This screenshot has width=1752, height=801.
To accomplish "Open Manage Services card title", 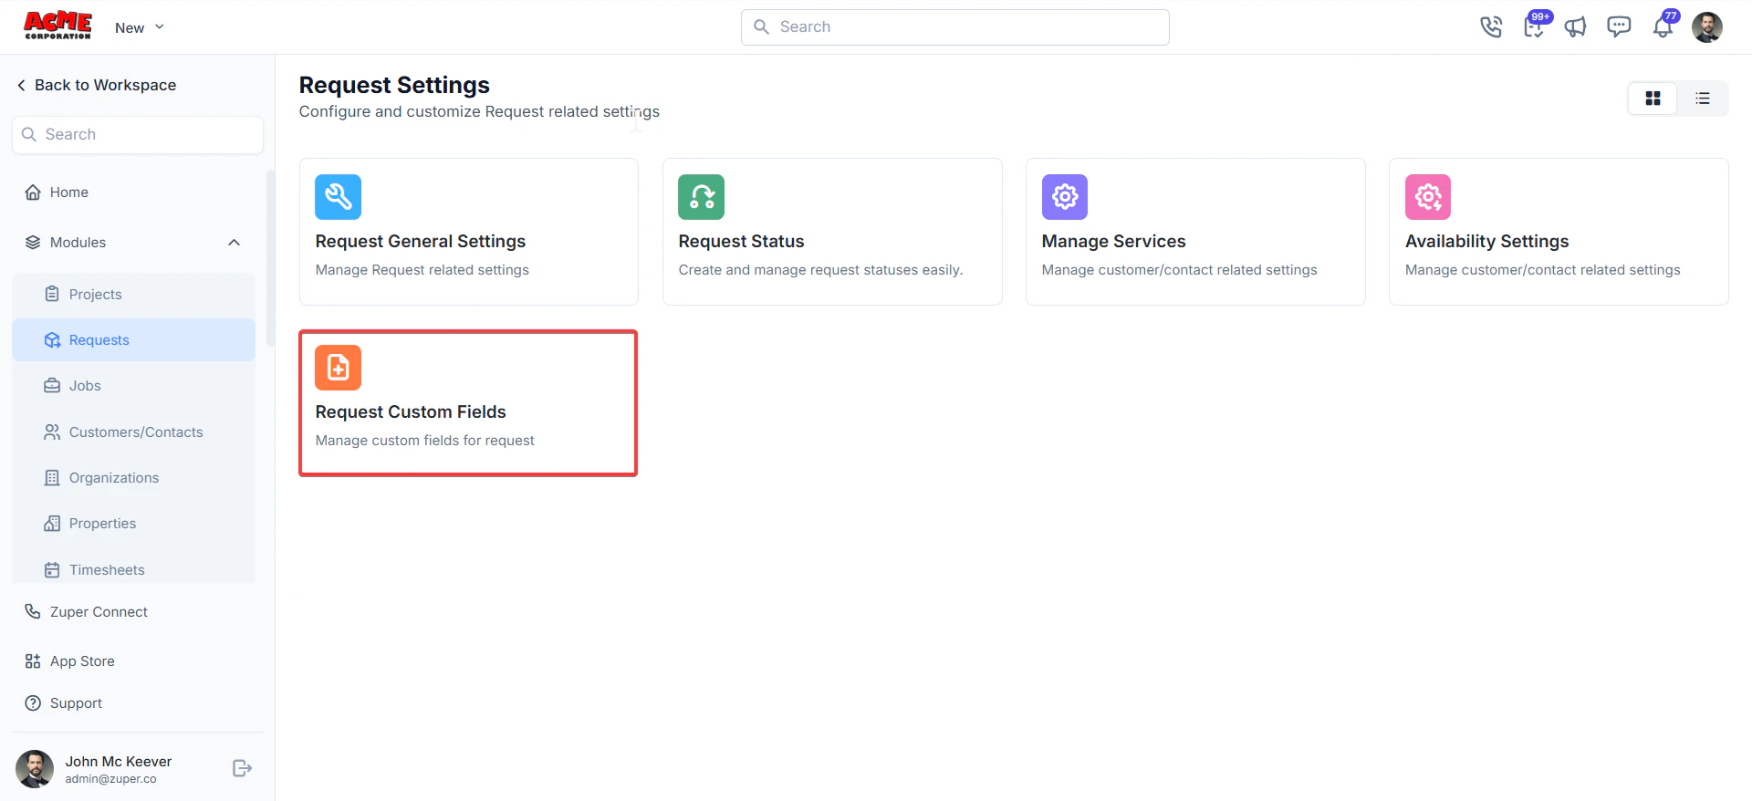I will coord(1113,241).
